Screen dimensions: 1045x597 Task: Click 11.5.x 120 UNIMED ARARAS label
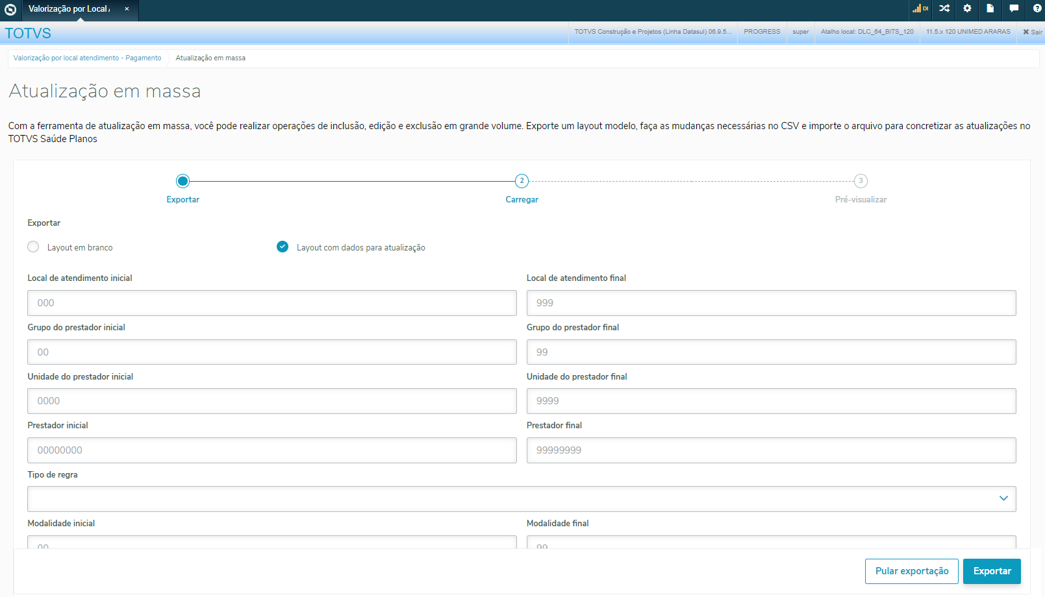(x=968, y=32)
